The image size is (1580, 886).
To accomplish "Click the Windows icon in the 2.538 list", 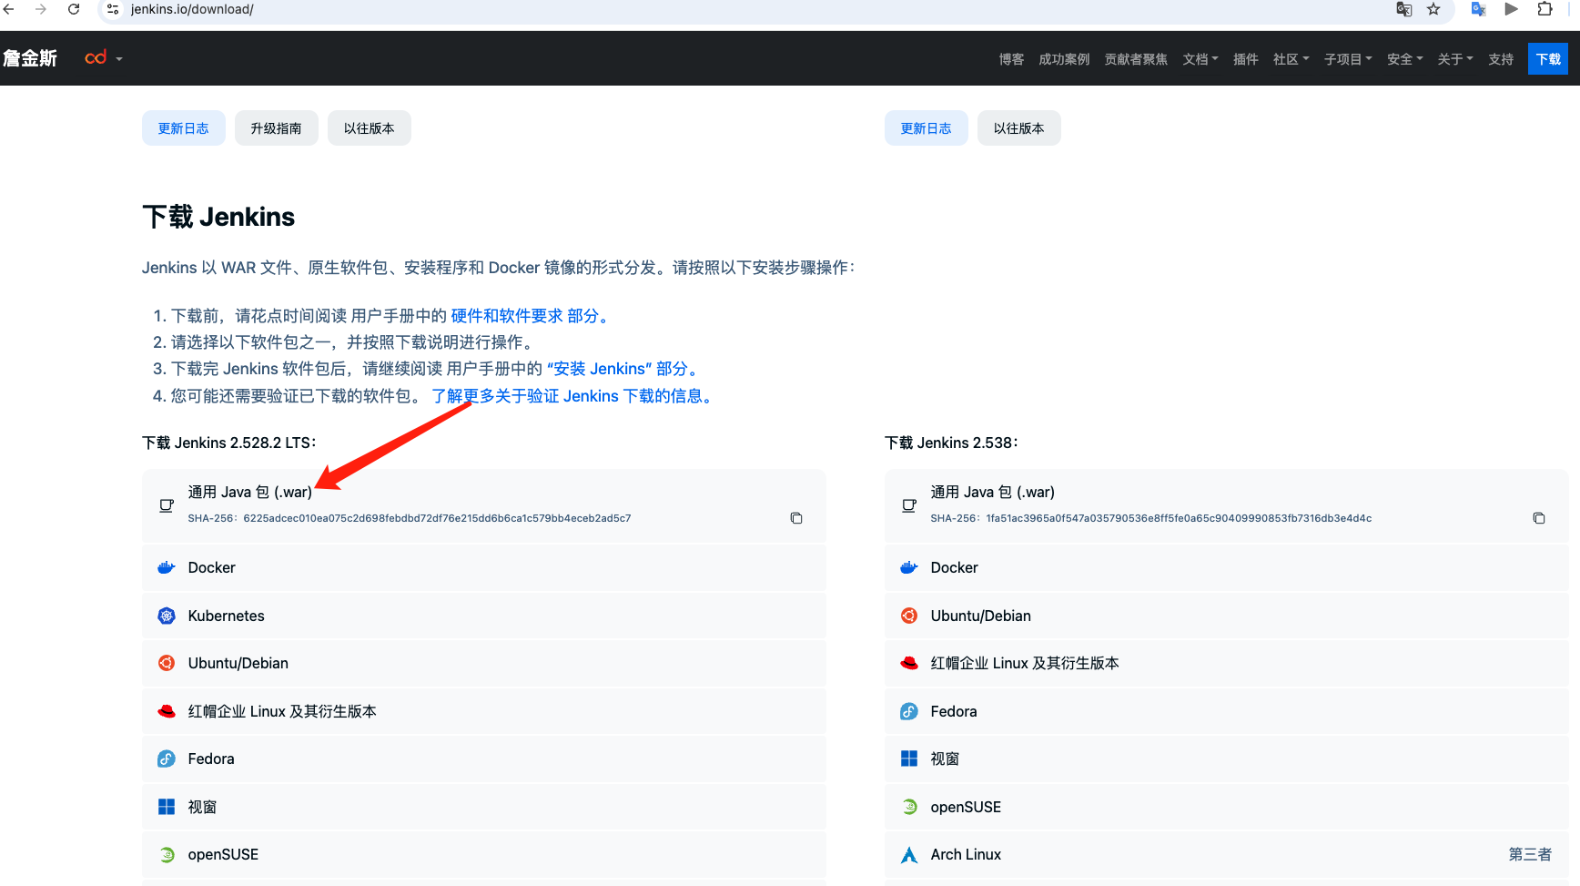I will 909,759.
